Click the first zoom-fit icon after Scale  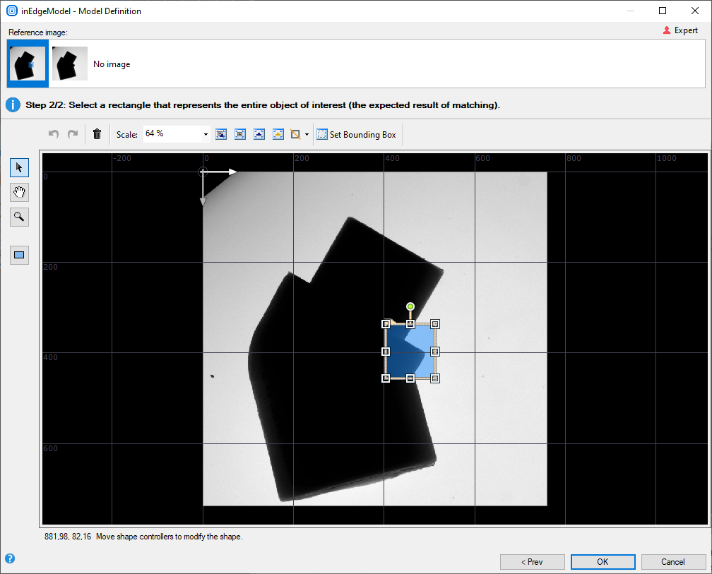[x=221, y=134]
